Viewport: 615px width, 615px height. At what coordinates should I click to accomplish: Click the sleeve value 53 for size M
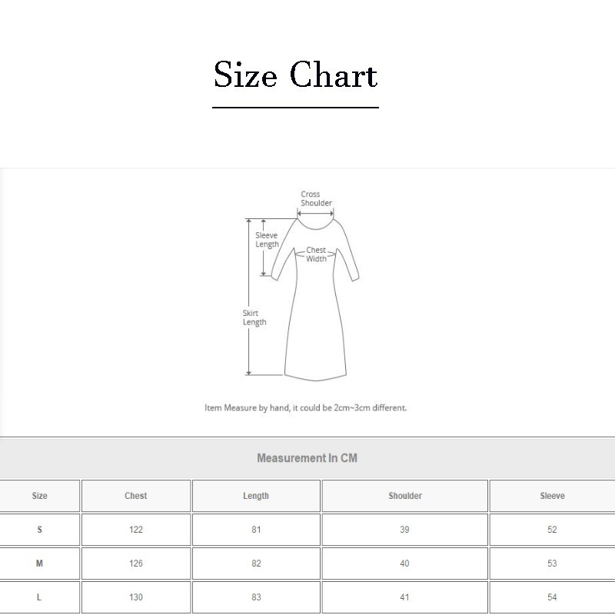click(552, 563)
